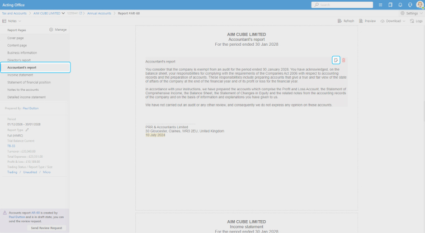Screen dimensions: 425x233
Task: Click the Send Review Request button
Action: (47, 228)
